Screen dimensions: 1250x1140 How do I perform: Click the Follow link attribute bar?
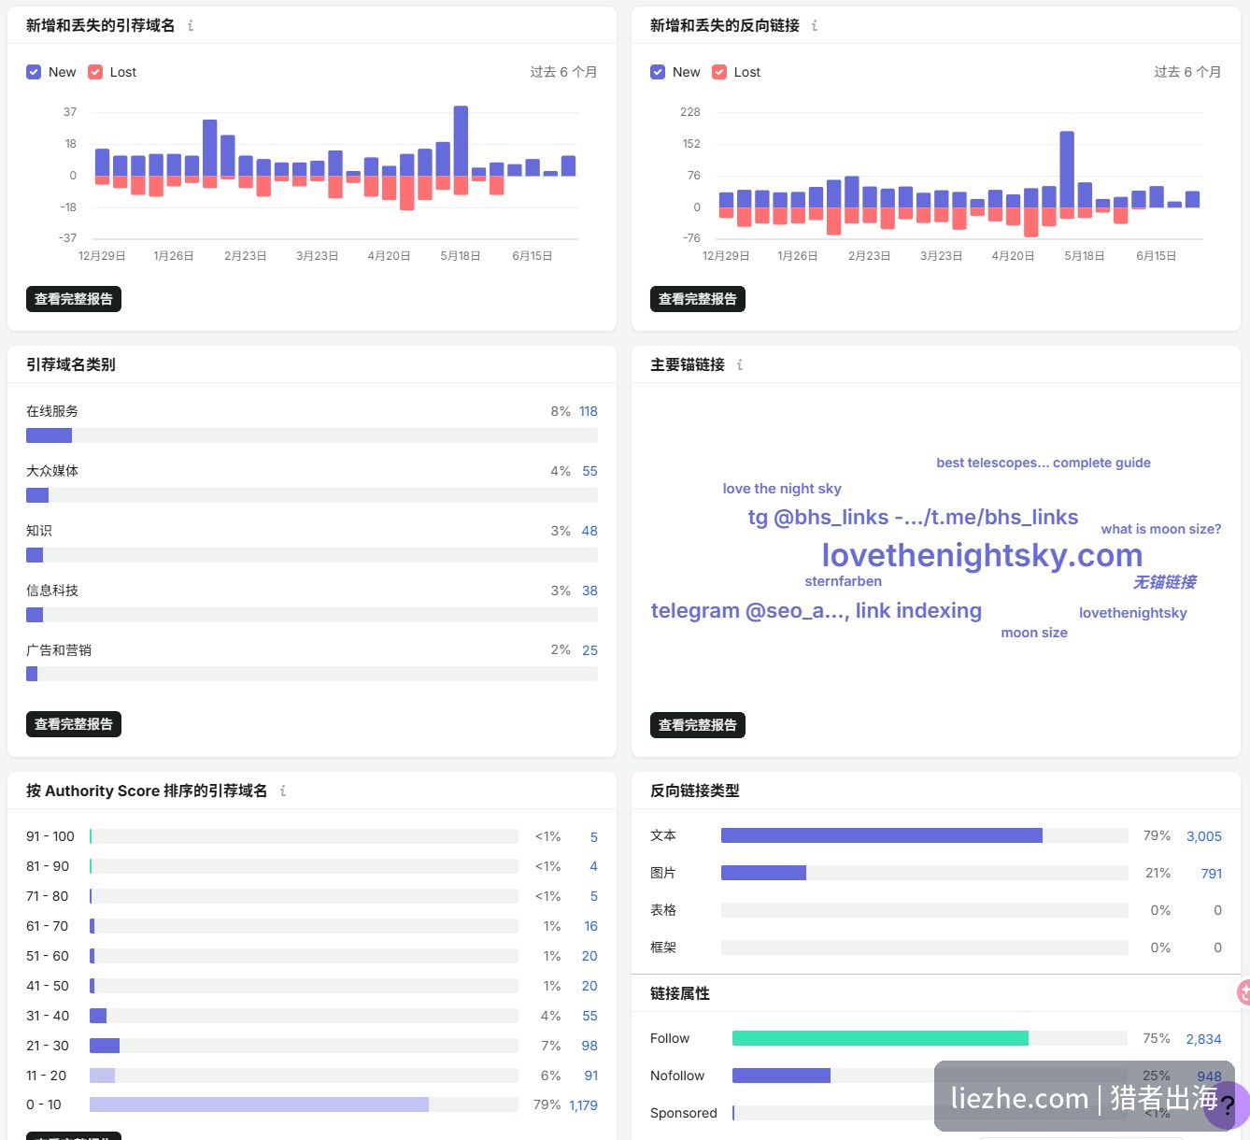point(930,1038)
